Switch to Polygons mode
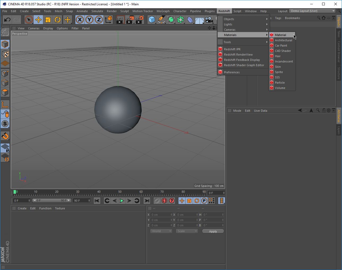 click(x=5, y=92)
